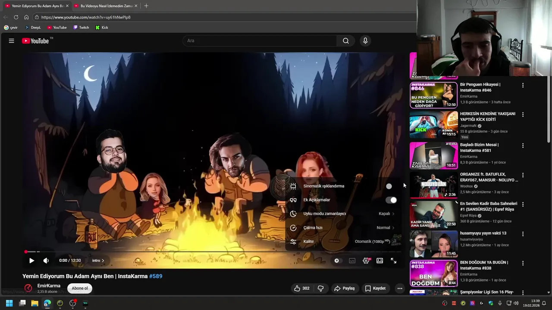Switch to the Yemin Ediyorum browser tab
This screenshot has height=310, width=552.
pyautogui.click(x=37, y=6)
